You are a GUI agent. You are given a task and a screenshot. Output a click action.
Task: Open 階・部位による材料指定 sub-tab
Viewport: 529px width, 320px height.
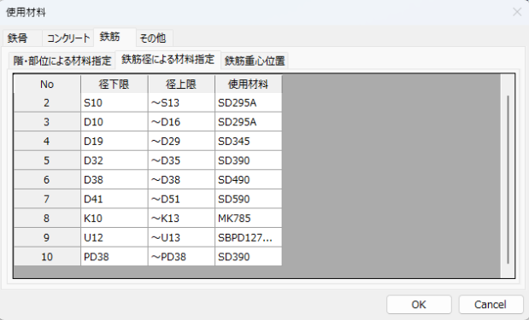62,61
